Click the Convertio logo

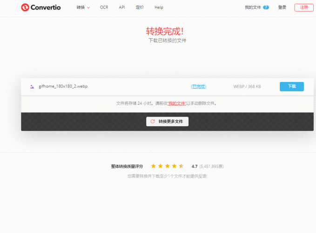pyautogui.click(x=40, y=7)
